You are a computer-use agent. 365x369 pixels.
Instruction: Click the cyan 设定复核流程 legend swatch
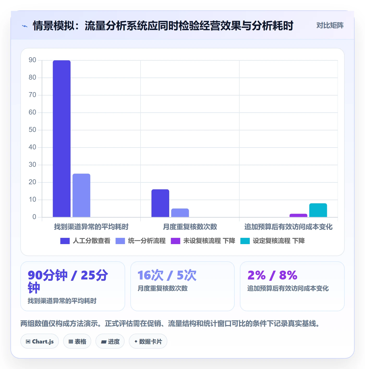click(x=245, y=241)
